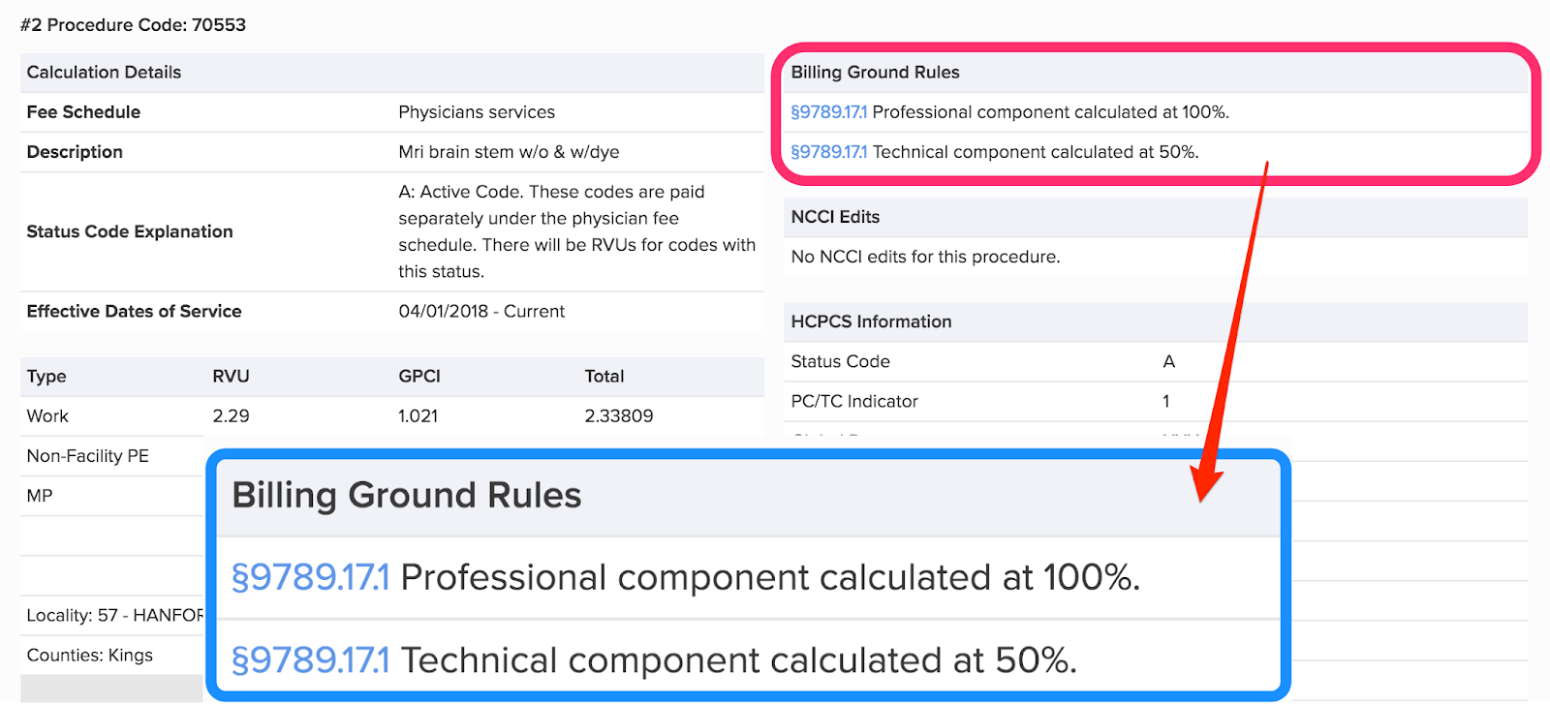Viewport: 1550px width, 704px height.
Task: Select the Fee Schedule row label
Action: tap(83, 112)
